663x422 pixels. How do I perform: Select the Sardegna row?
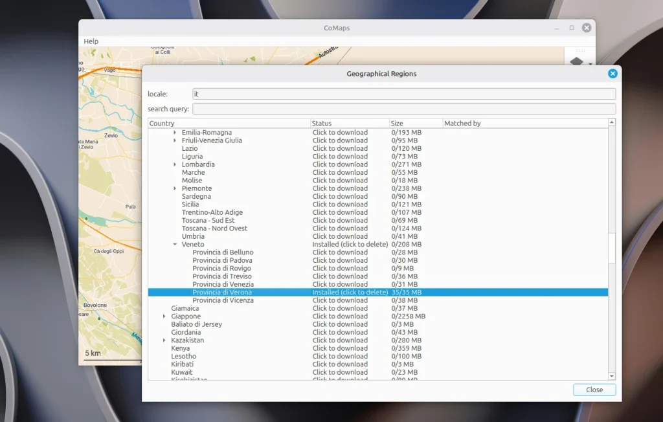pos(196,196)
